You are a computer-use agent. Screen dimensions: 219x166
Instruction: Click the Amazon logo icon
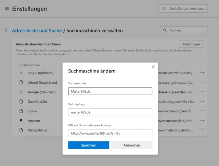pos(21,121)
